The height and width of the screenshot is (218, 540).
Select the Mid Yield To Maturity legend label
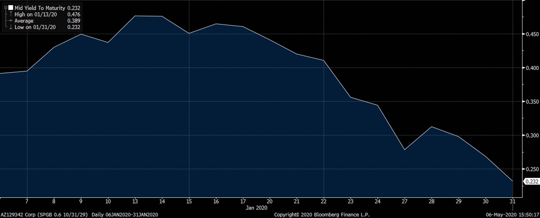click(40, 8)
